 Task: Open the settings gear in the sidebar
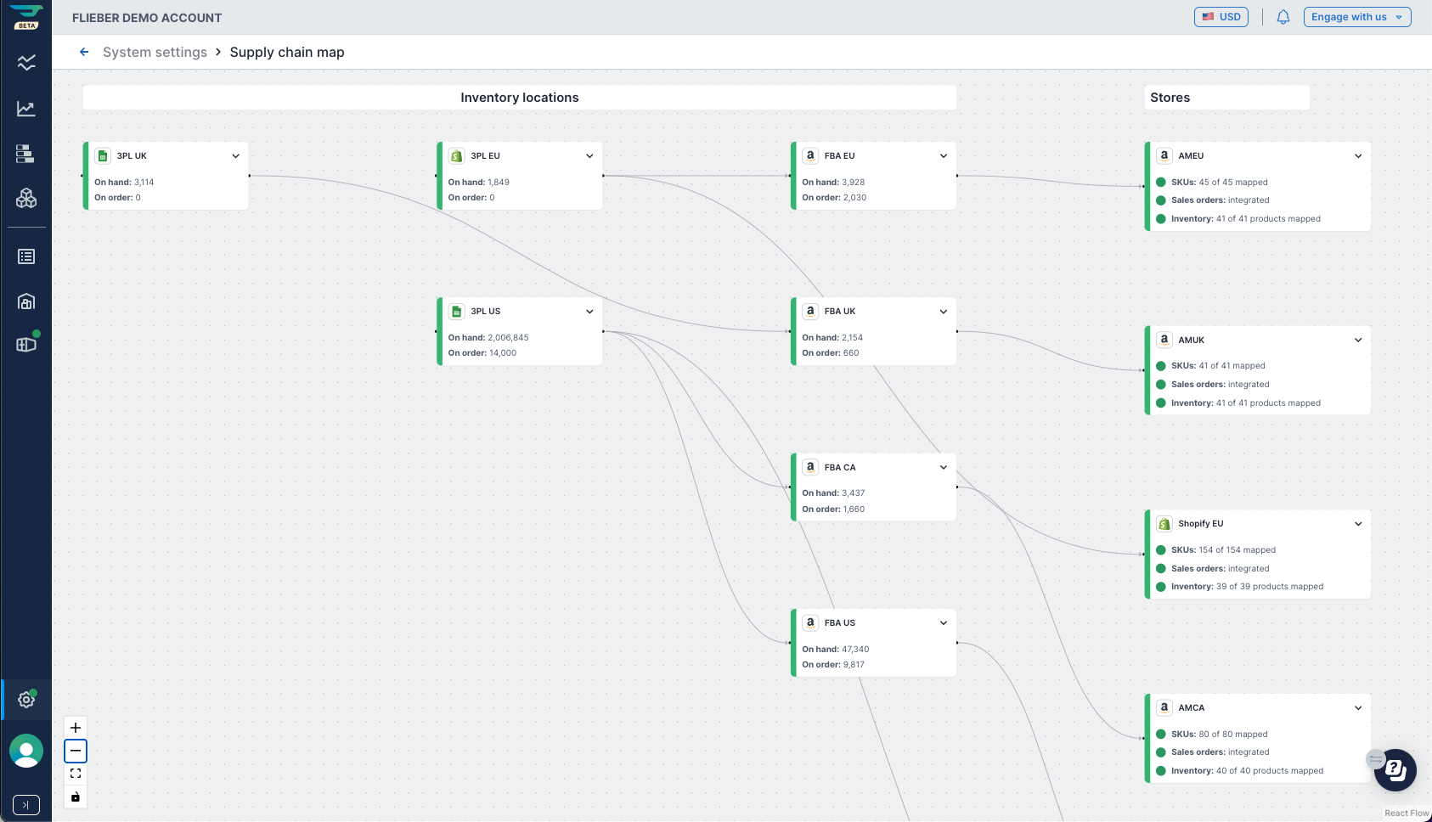(x=25, y=700)
